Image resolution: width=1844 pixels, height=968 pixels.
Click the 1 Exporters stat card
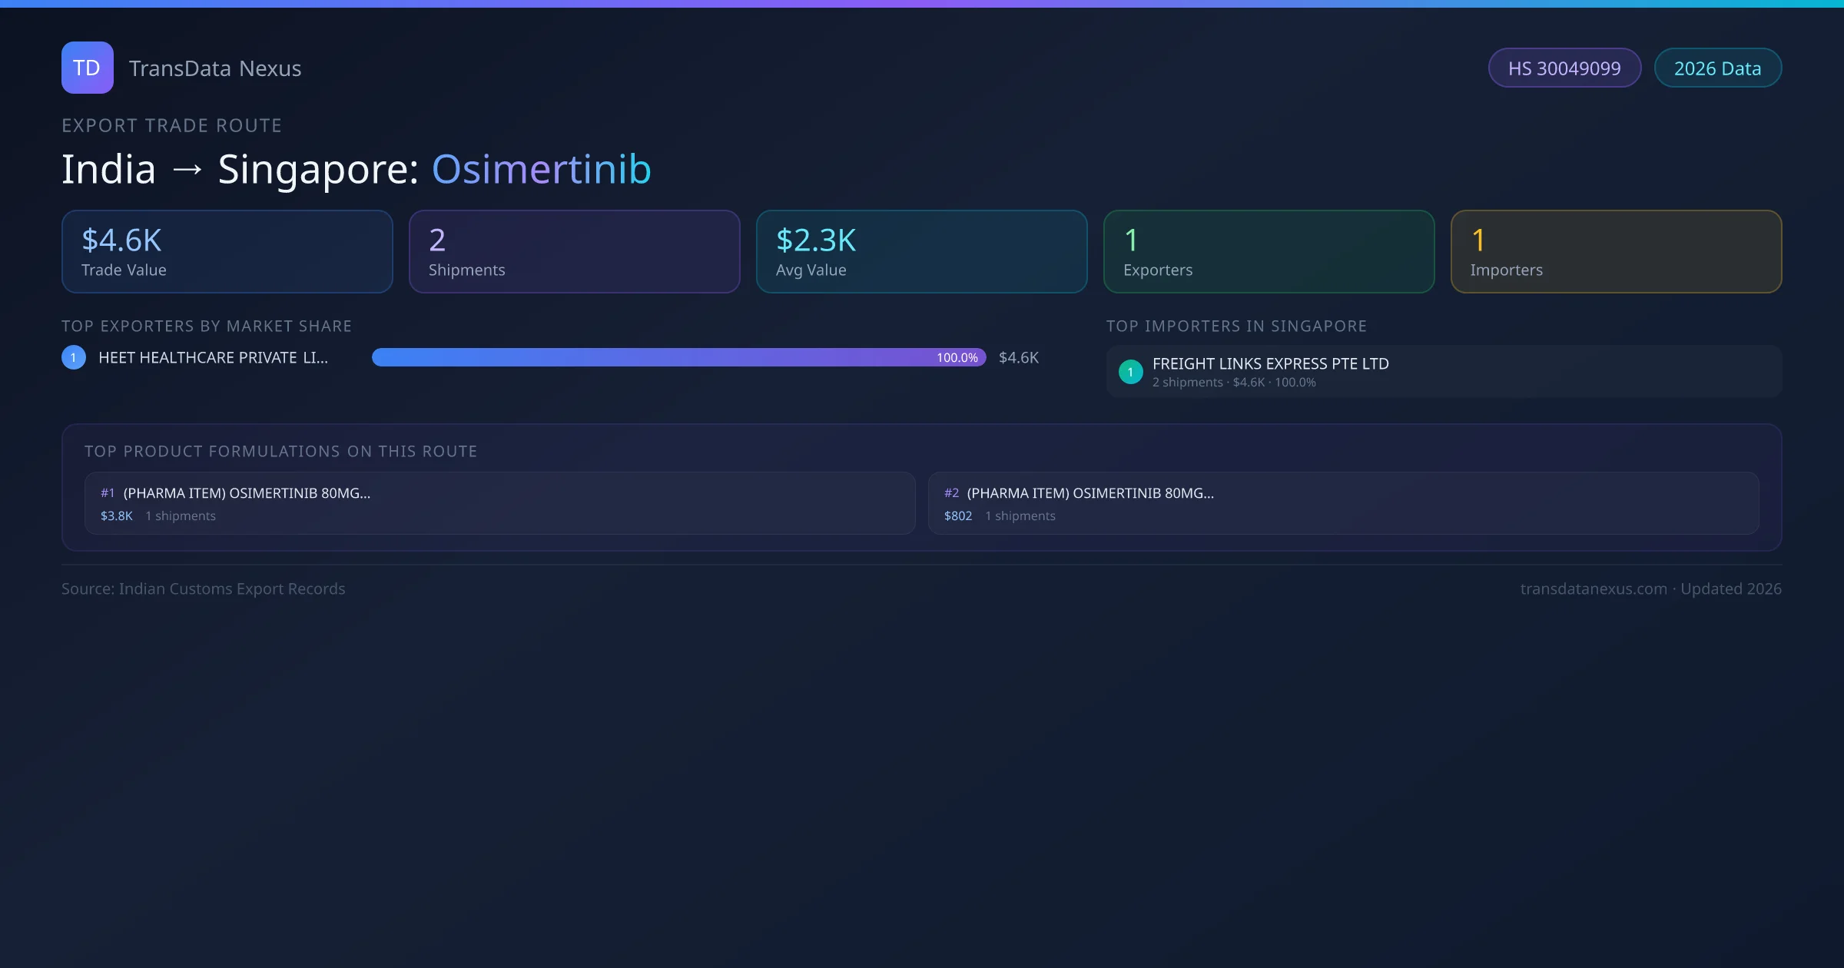pyautogui.click(x=1269, y=252)
